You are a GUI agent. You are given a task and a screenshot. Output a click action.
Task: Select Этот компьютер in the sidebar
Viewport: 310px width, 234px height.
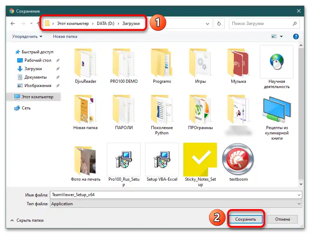34,97
